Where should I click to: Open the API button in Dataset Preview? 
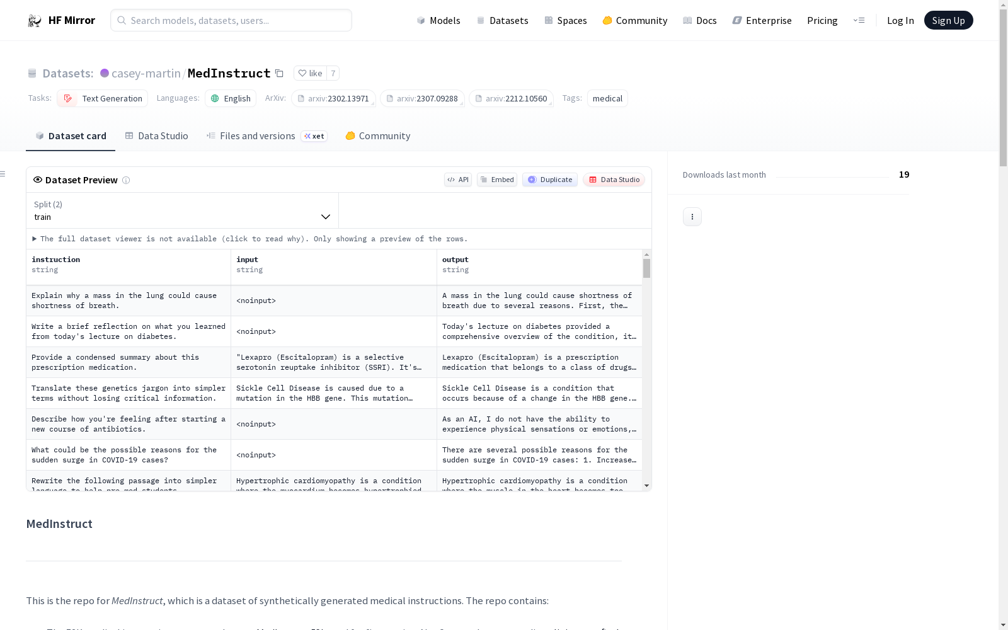click(458, 180)
